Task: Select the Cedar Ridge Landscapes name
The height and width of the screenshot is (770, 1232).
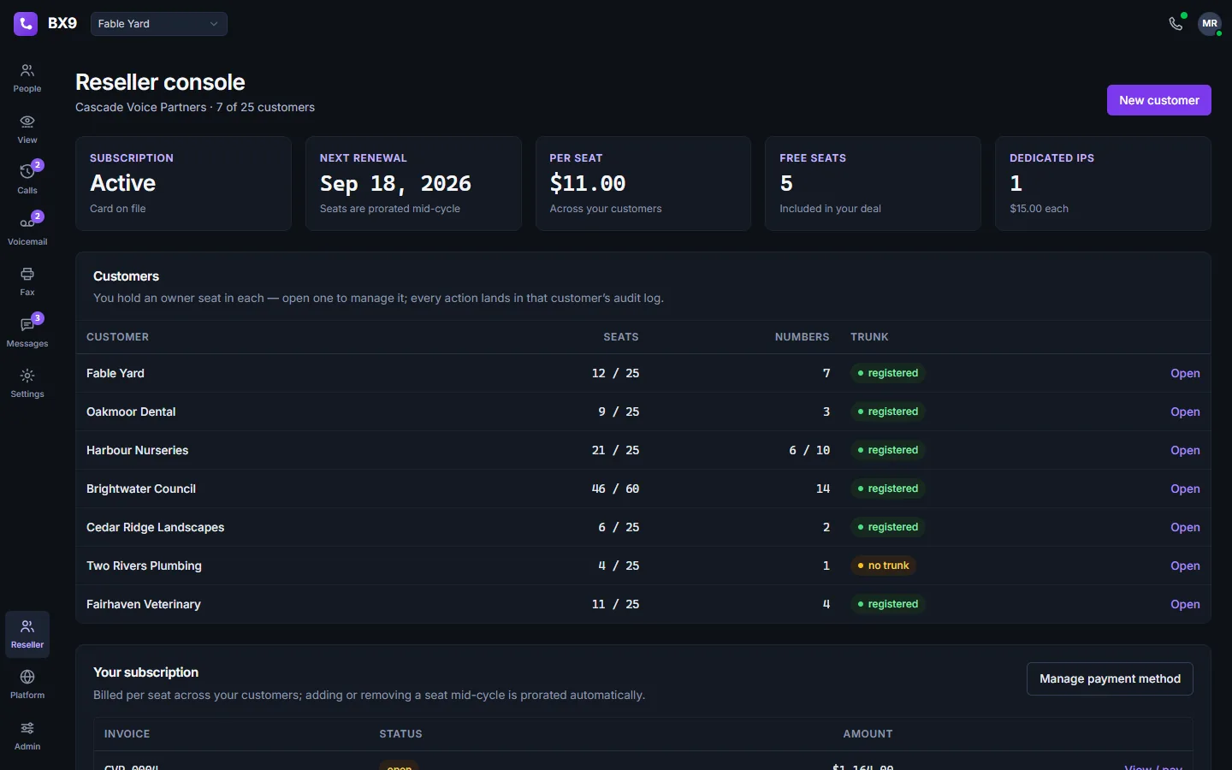Action: (x=155, y=527)
